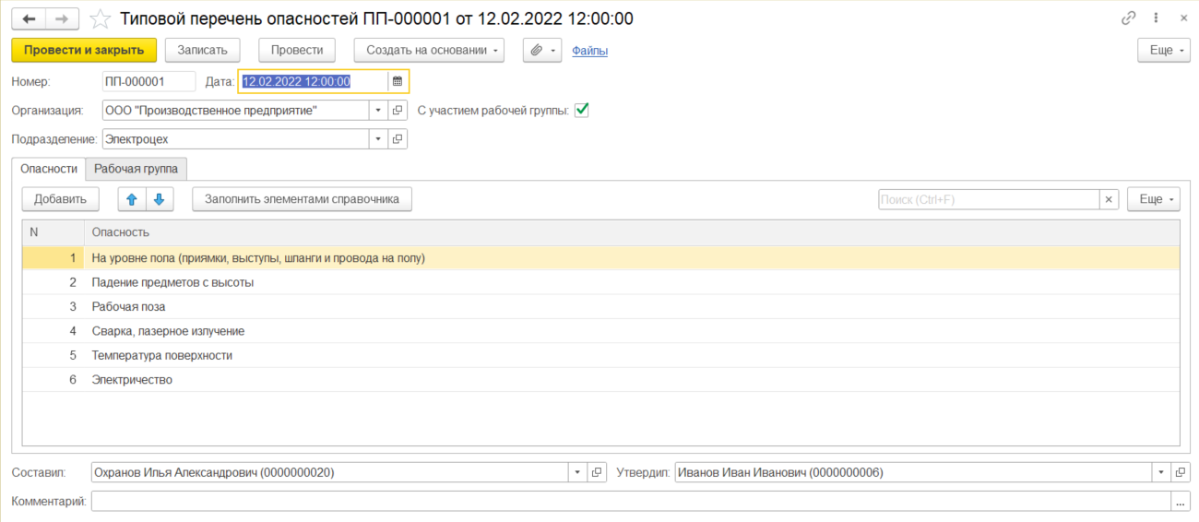Open calendar picker for the Дата field

point(398,81)
